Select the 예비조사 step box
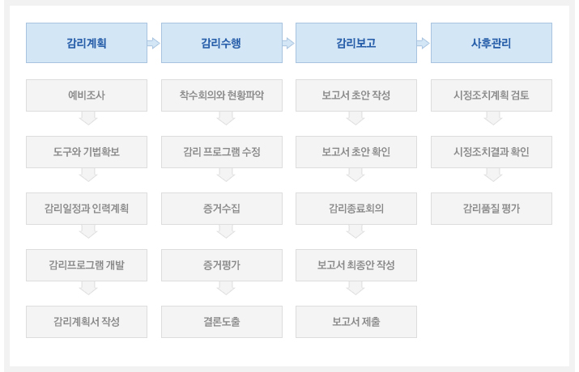Image resolution: width=579 pixels, height=372 pixels. (87, 95)
